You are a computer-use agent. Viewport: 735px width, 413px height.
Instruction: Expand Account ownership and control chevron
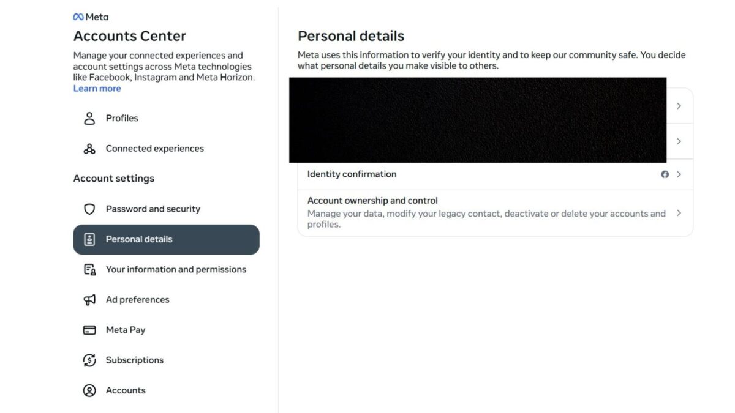pyautogui.click(x=679, y=213)
